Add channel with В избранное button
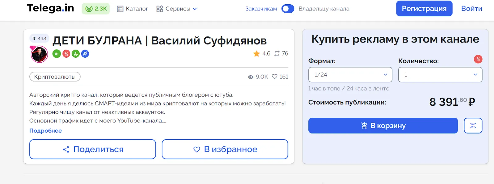Screen dimensions: 494x184 click(x=225, y=149)
